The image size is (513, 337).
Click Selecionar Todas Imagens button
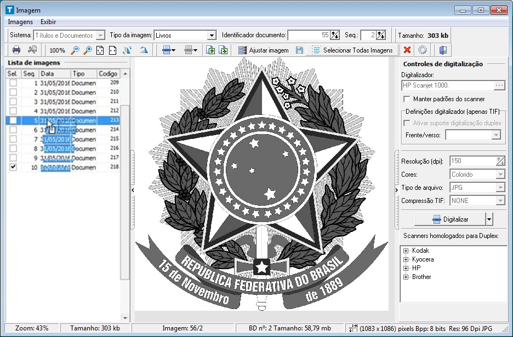pos(352,50)
